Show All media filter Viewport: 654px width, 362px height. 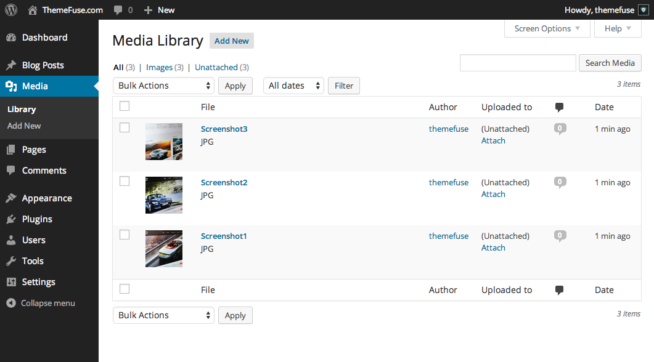point(118,68)
